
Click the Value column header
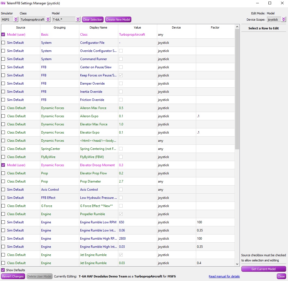(x=137, y=27)
